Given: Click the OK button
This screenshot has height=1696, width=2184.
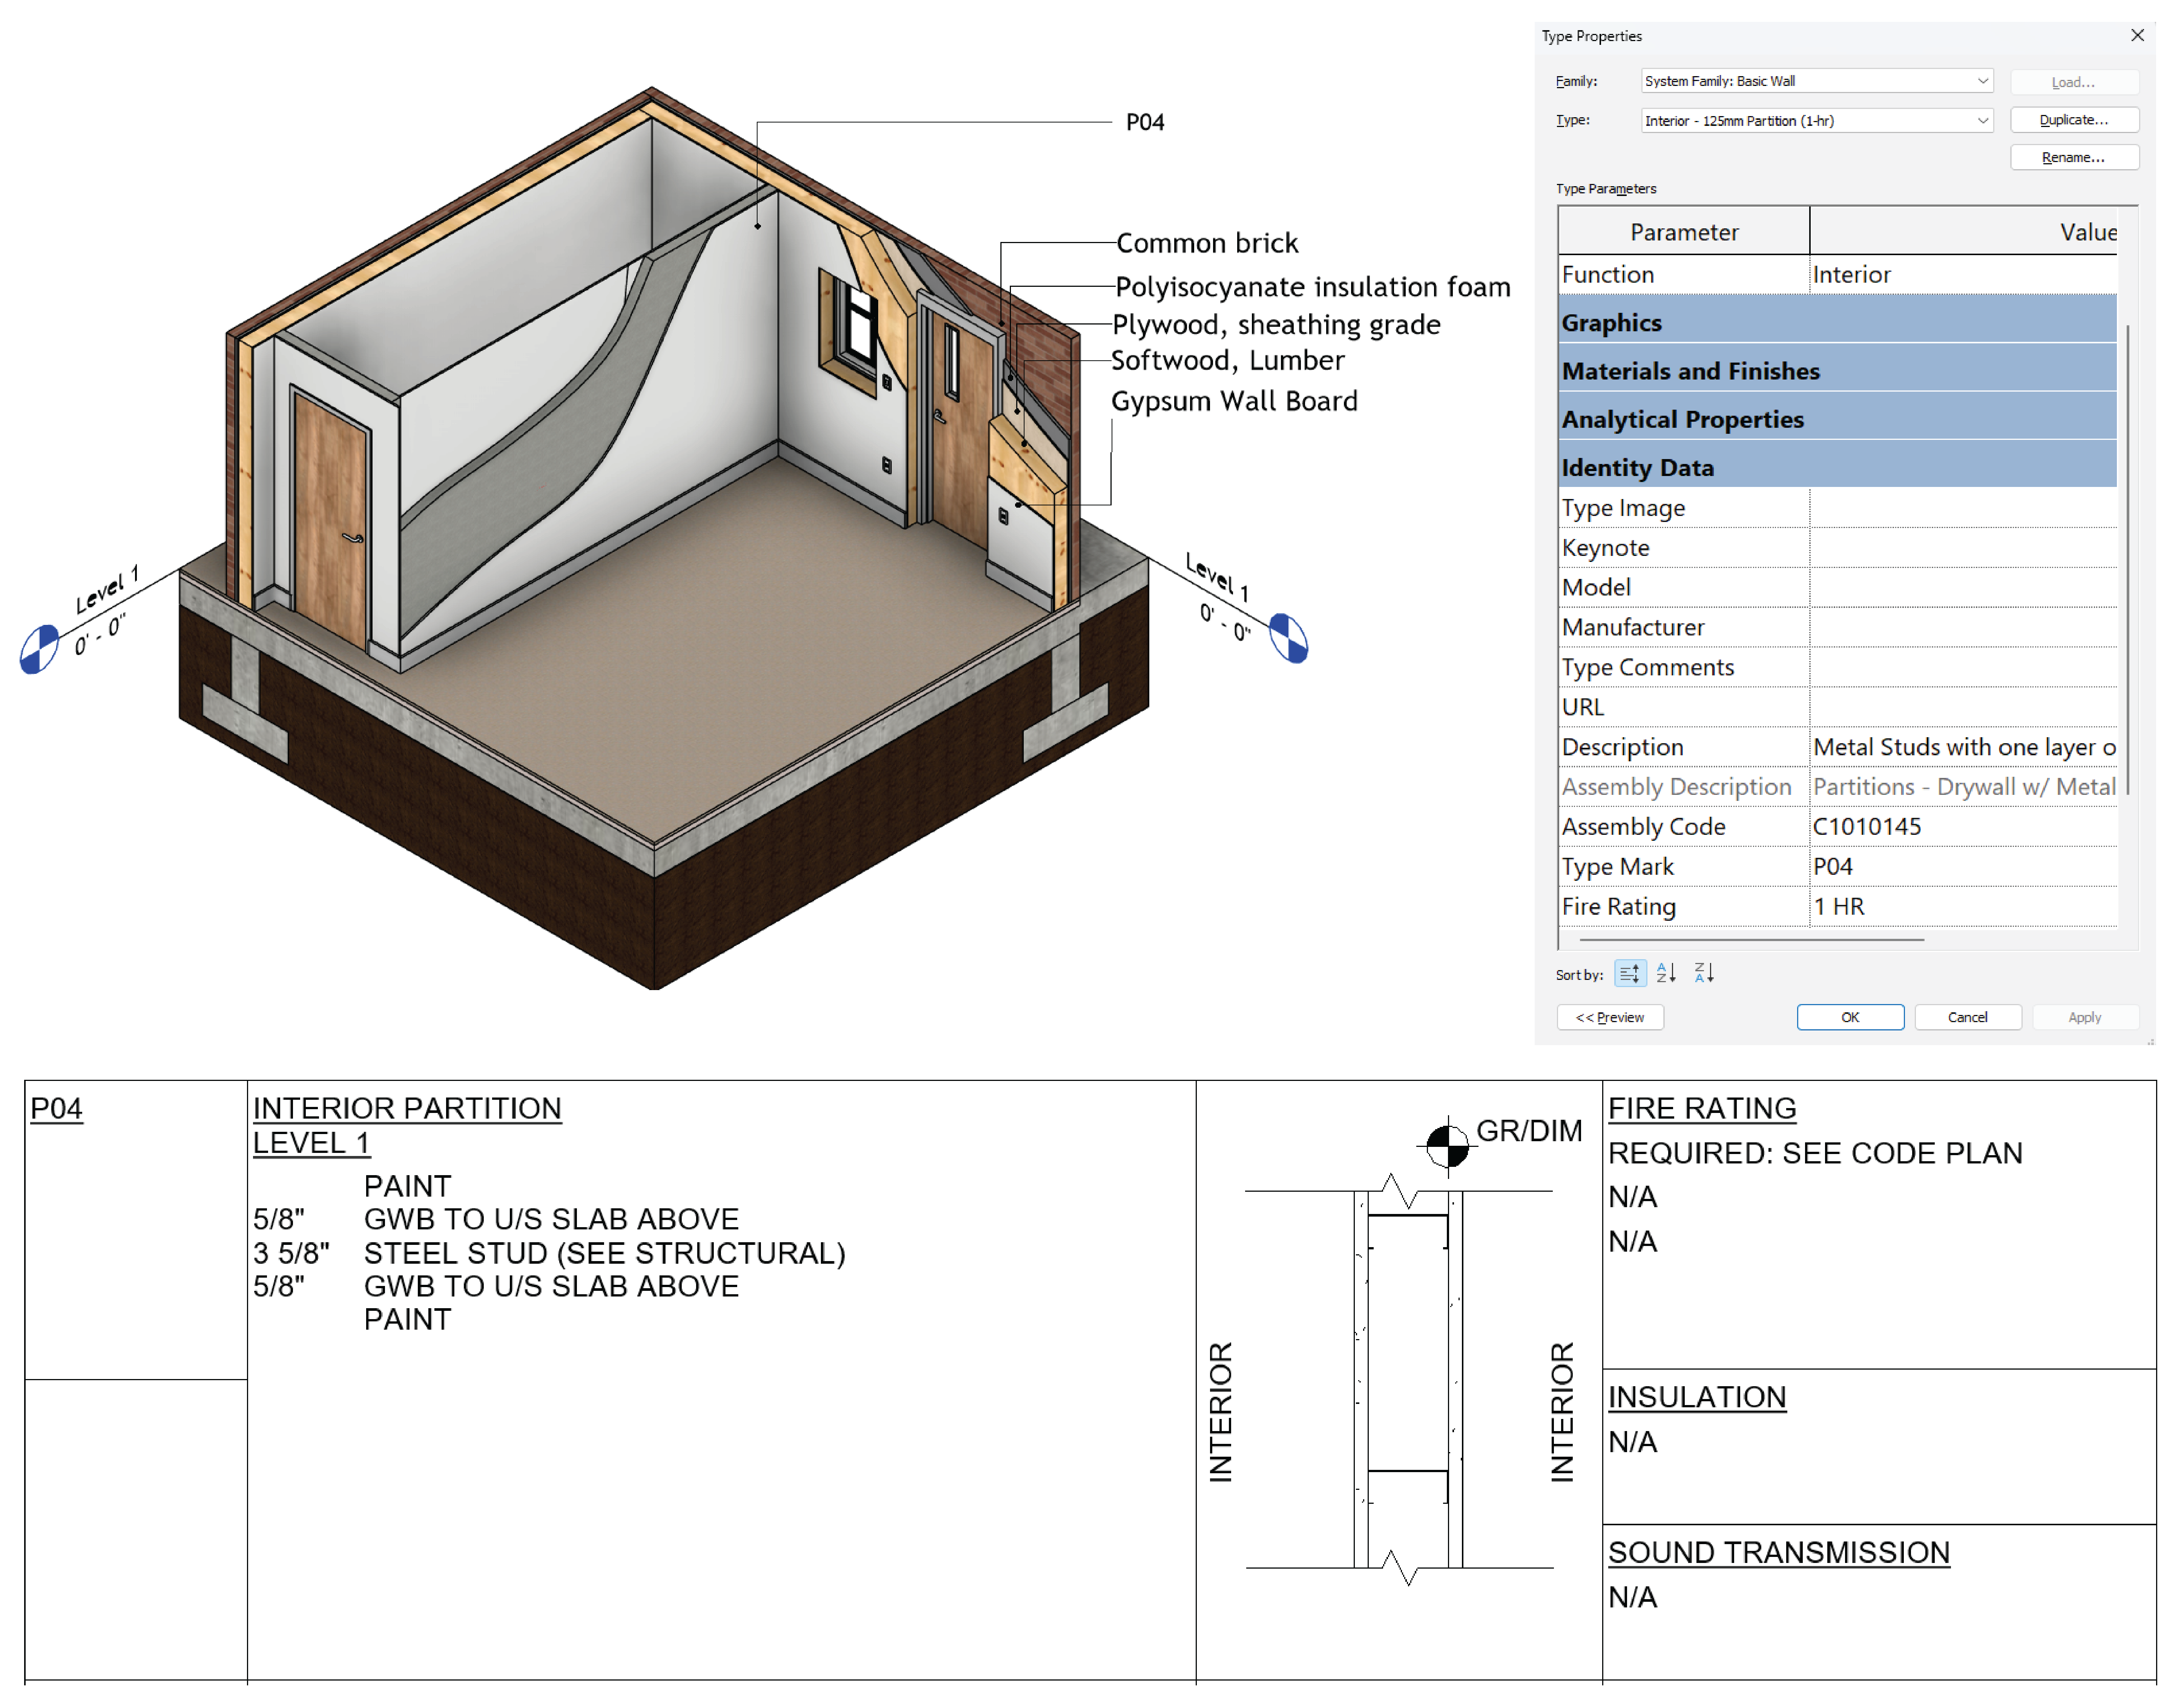Looking at the screenshot, I should click(x=1850, y=1017).
